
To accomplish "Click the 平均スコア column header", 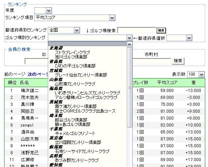I will pyautogui.click(x=167, y=83).
